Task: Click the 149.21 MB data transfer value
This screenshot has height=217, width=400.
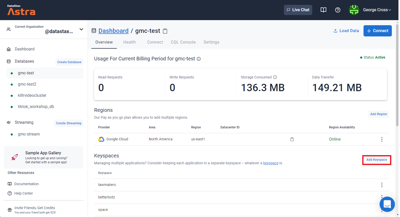Action: point(337,88)
